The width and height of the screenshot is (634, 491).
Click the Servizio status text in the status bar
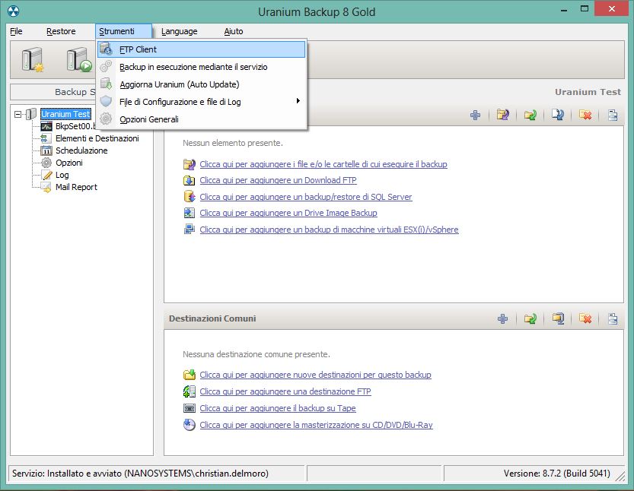(x=140, y=474)
